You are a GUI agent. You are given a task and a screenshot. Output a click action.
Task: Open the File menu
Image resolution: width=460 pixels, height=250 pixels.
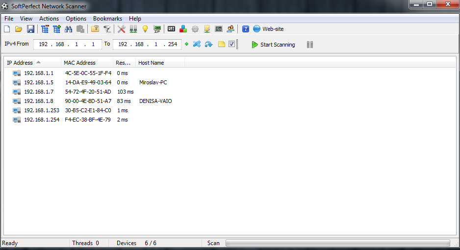click(9, 19)
